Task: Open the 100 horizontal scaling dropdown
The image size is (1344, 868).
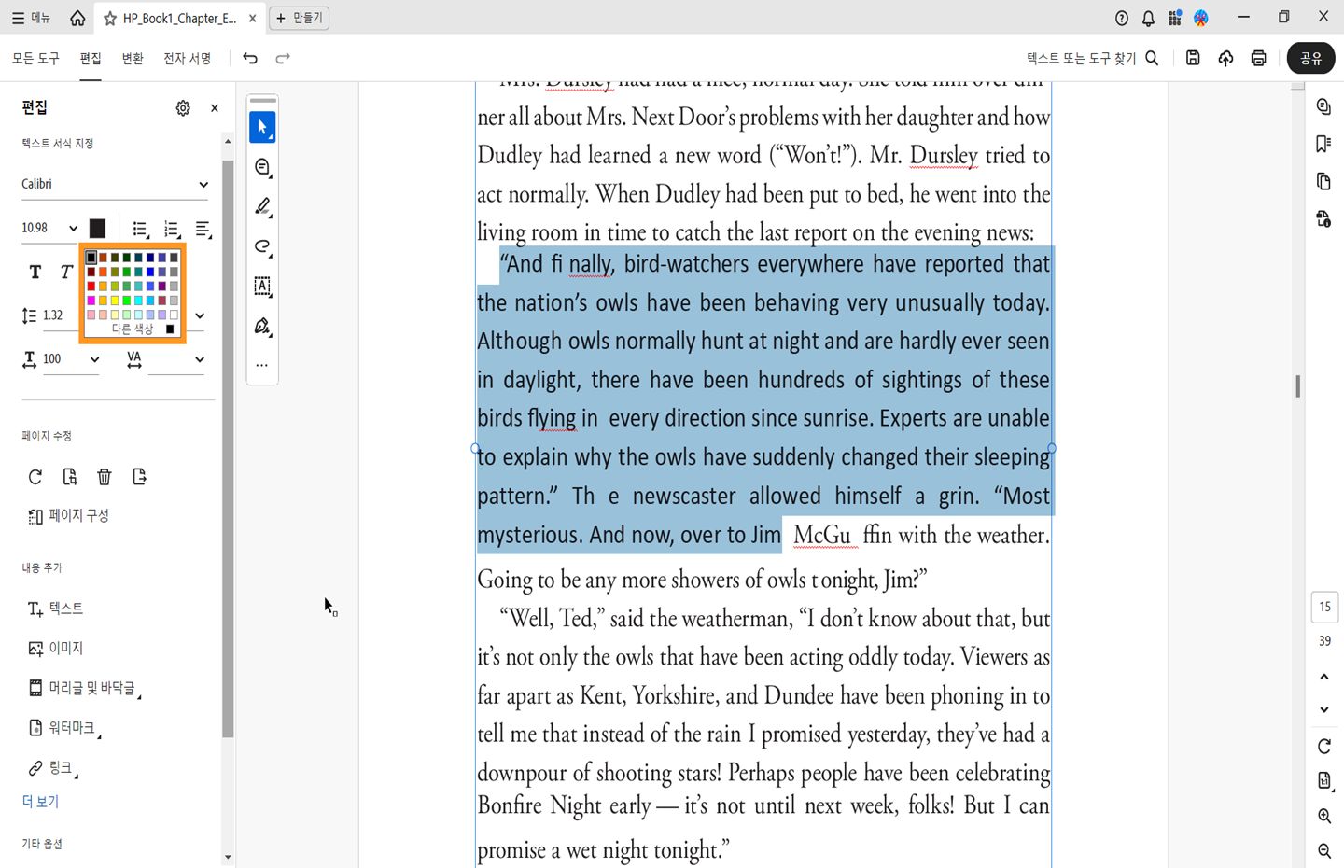Action: coord(94,359)
